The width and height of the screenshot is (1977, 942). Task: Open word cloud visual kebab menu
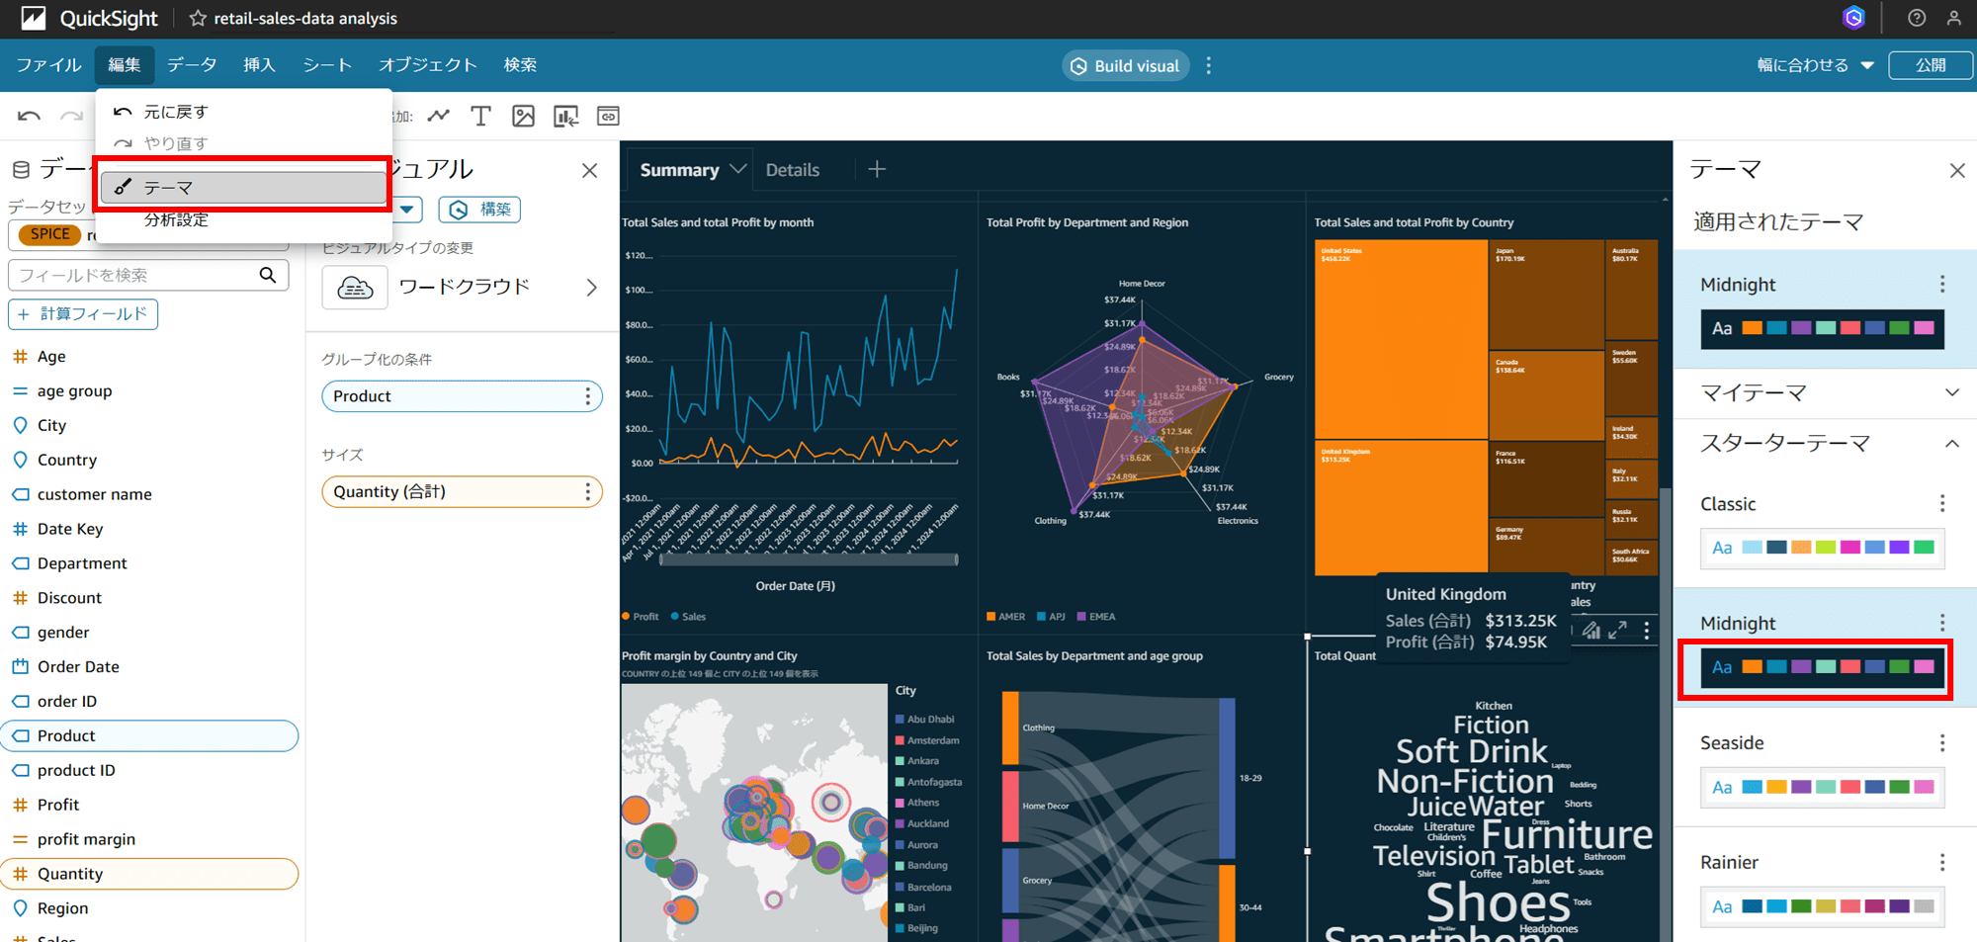click(1647, 630)
